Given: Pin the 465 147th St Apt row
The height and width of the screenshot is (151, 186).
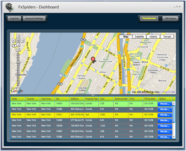Looking at the screenshot, I should point(165,115).
